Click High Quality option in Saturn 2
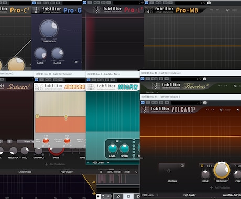The image size is (241, 199). (x=67, y=172)
